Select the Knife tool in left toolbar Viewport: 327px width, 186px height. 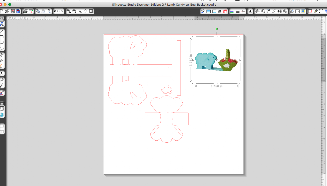[x=2, y=85]
